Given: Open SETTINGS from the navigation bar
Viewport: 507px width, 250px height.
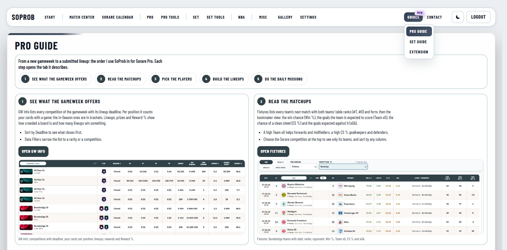Looking at the screenshot, I should coord(308,17).
